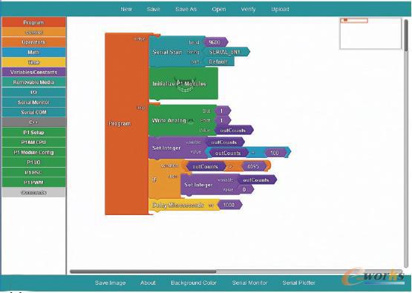
Task: Click the 9600 baud value field
Action: tap(216, 42)
